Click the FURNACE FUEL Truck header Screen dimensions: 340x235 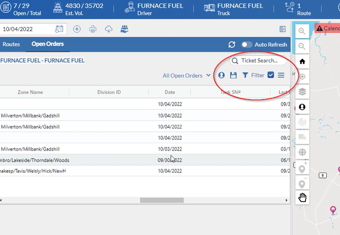234,9
